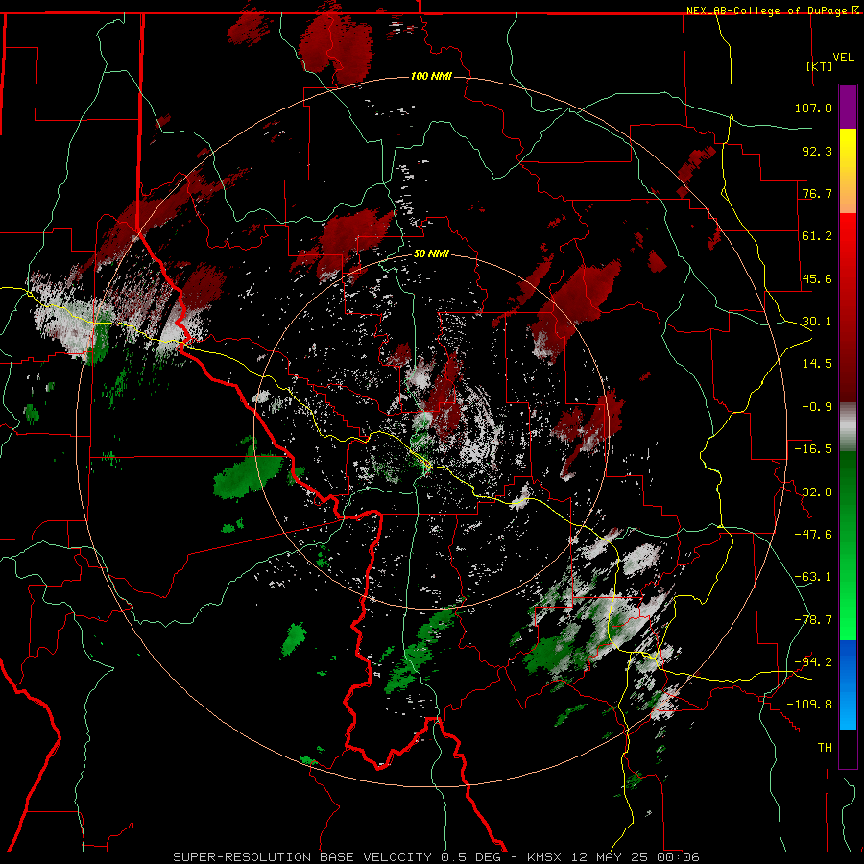Image resolution: width=864 pixels, height=864 pixels.
Task: Click the Super-Resolution Base Velocity caption
Action: pos(436,857)
